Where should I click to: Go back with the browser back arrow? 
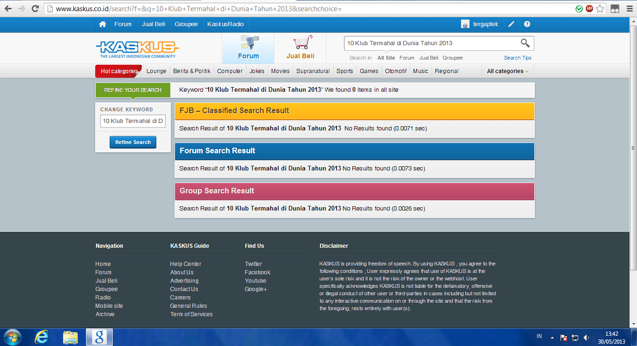click(x=8, y=8)
